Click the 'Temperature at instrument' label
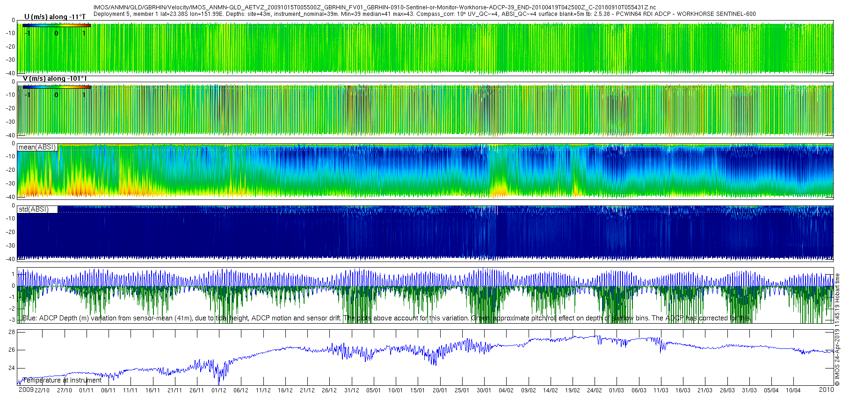The height and width of the screenshot is (397, 842). tap(62, 380)
